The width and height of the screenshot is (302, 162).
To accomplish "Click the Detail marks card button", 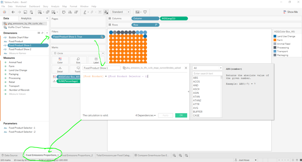I will pos(60,69).
